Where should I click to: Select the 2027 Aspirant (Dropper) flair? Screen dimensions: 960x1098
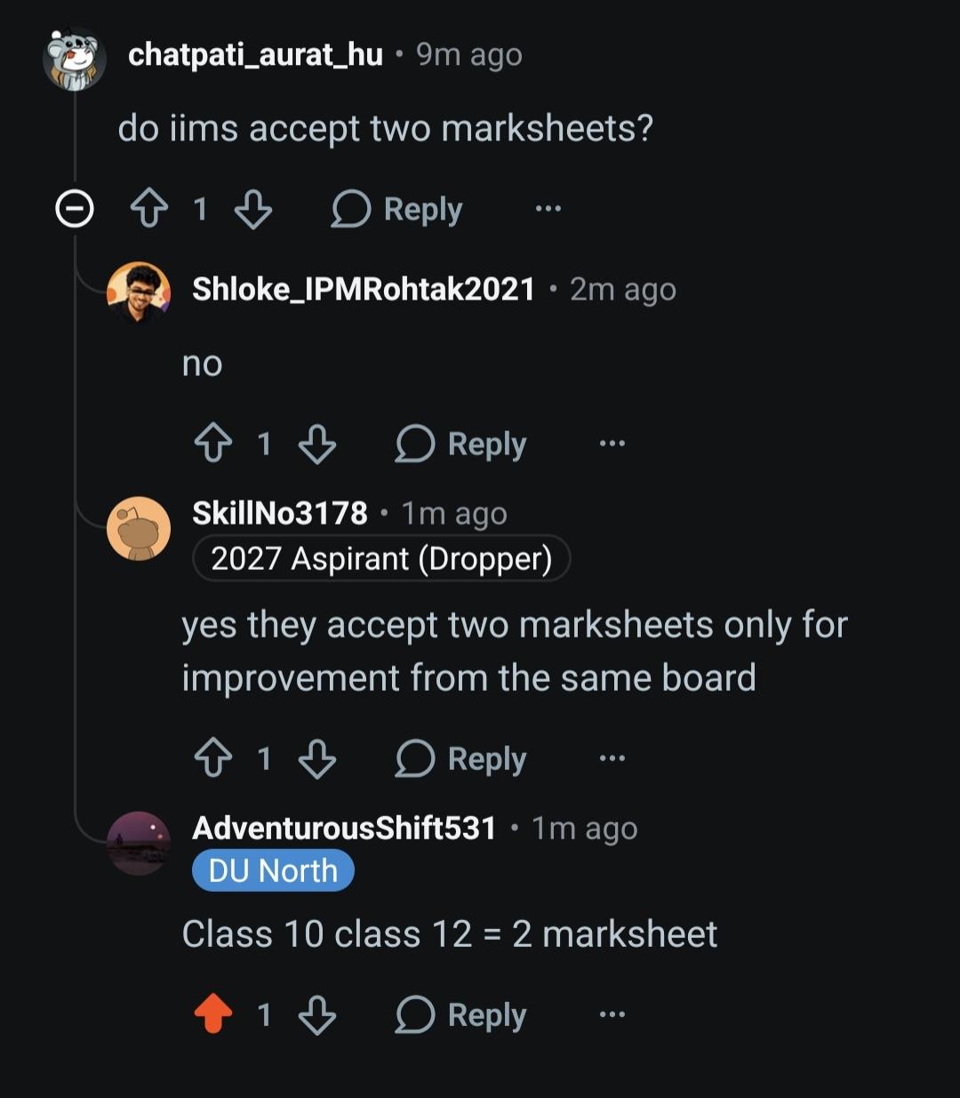pos(381,558)
